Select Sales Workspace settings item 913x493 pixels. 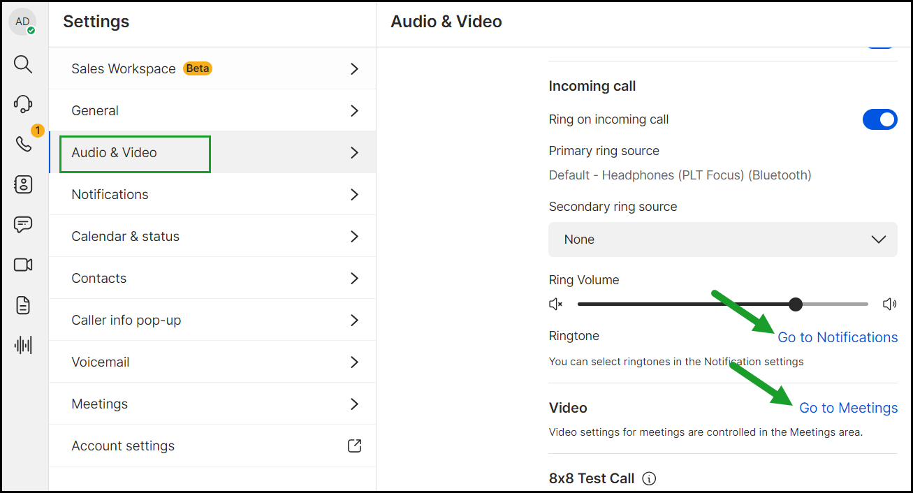pos(212,68)
